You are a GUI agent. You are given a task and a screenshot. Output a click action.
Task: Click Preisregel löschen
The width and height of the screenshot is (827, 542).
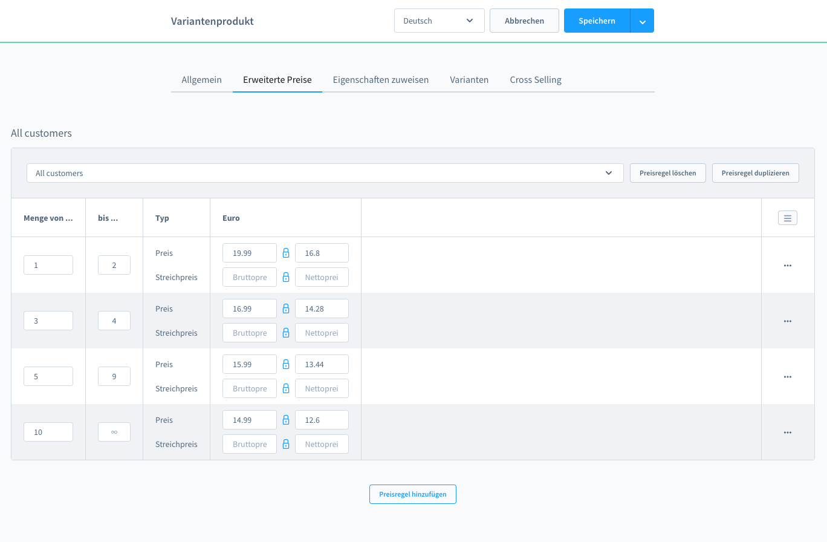(x=668, y=173)
